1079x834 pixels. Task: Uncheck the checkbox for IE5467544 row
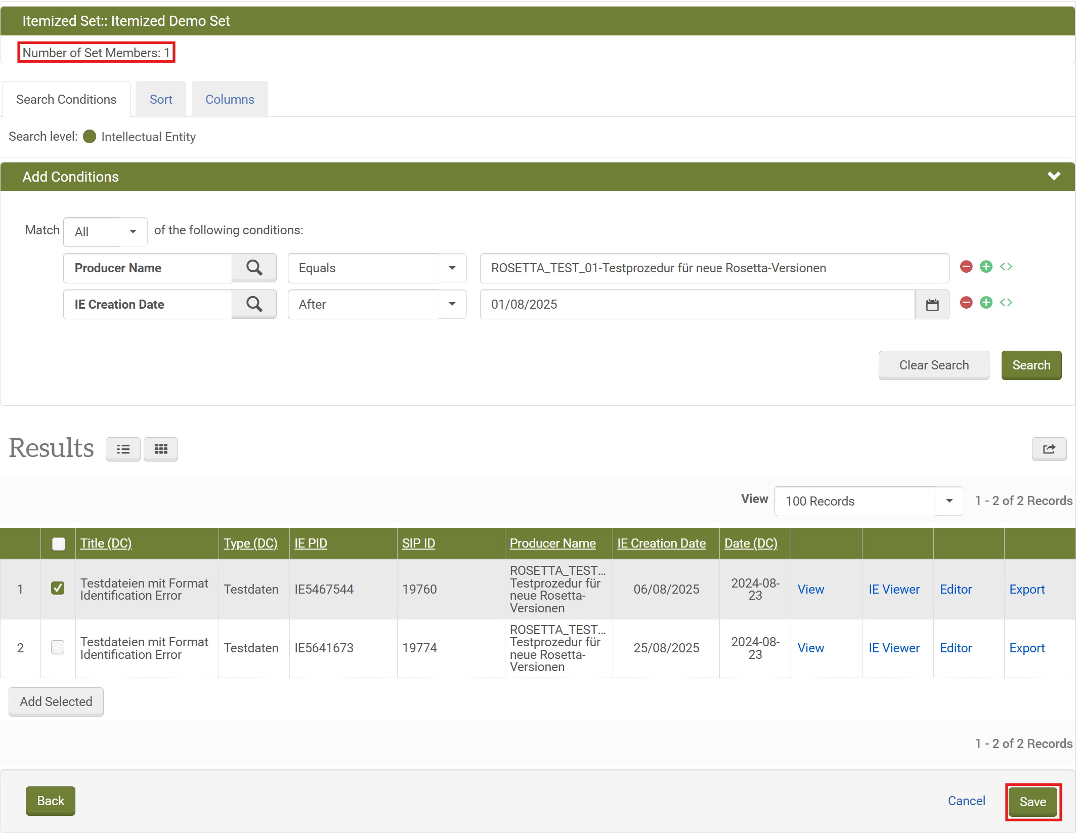pyautogui.click(x=58, y=588)
